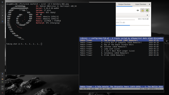Click the red power icon at sidebar bottom
Image resolution: width=169 pixels, height=95 pixels.
(2, 93)
